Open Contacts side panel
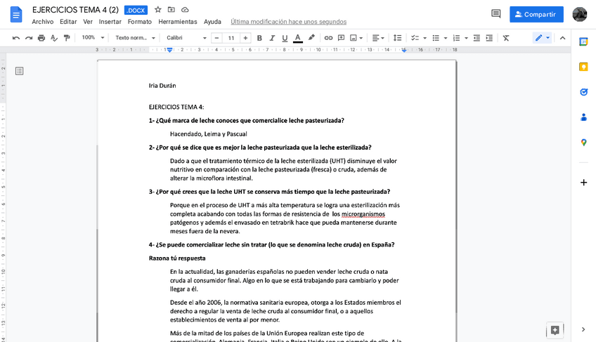The width and height of the screenshot is (596, 342). tap(583, 117)
